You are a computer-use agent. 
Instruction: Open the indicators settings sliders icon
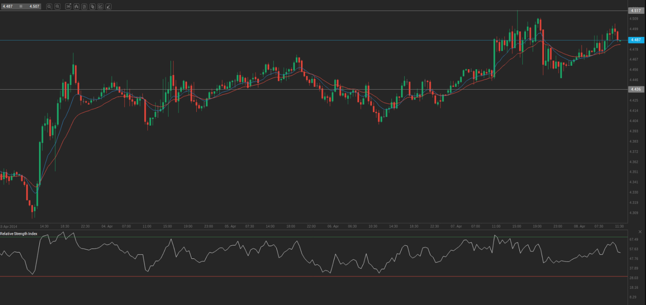pos(84,7)
